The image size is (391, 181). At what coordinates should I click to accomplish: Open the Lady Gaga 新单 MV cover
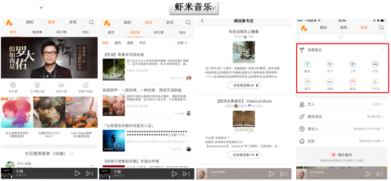click(x=81, y=112)
